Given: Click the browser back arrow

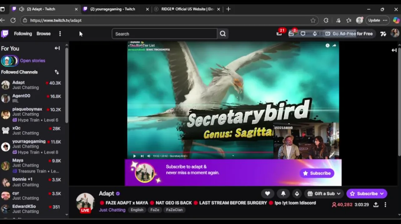Looking at the screenshot, I should coord(2,20).
